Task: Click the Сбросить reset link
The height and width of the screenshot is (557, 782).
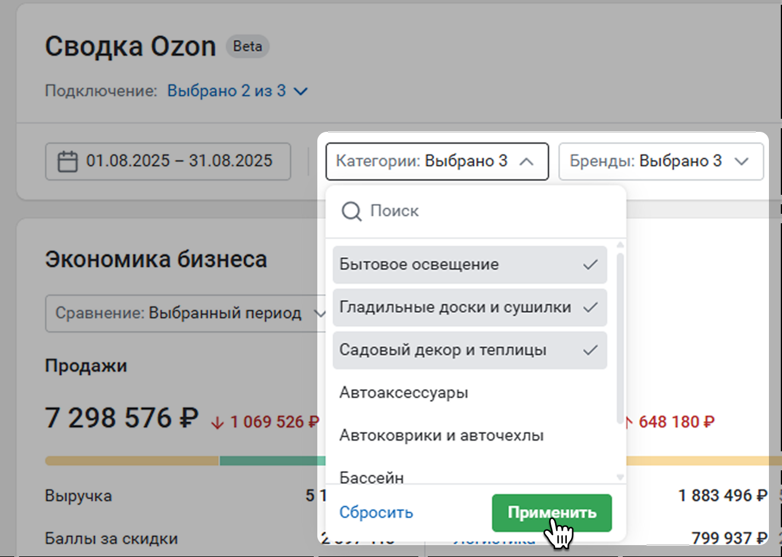Action: (x=376, y=512)
